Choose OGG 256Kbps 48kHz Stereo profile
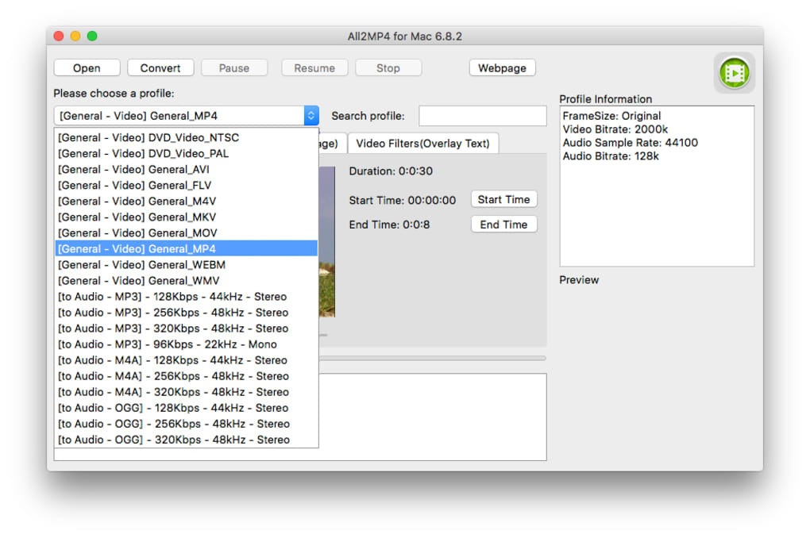Screen dimensions: 810x538 pos(186,424)
